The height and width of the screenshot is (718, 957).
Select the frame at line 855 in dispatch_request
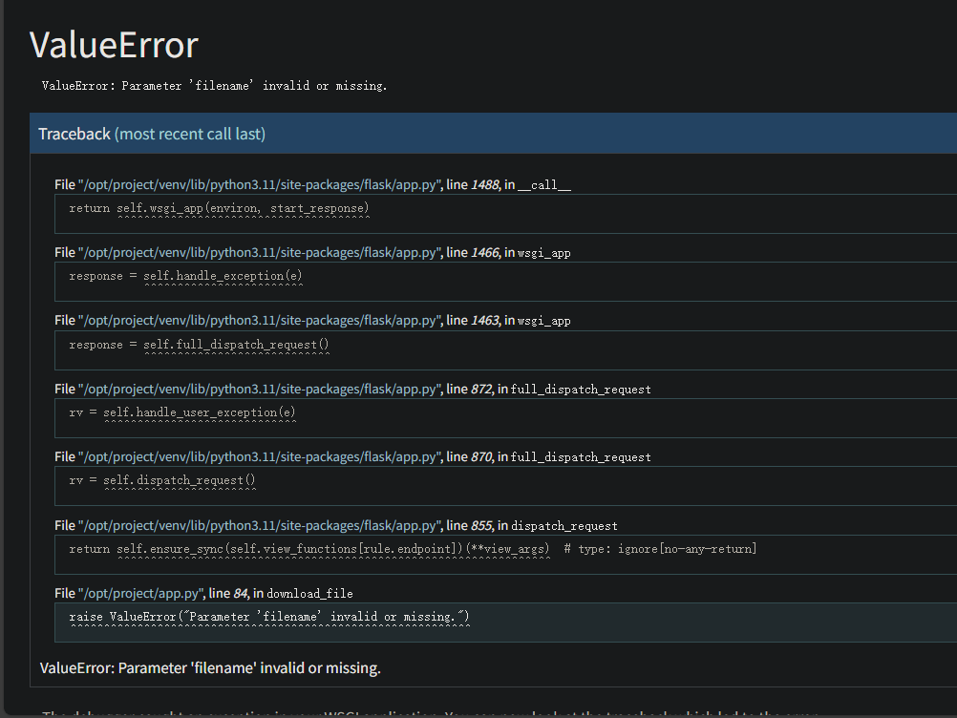coord(335,525)
